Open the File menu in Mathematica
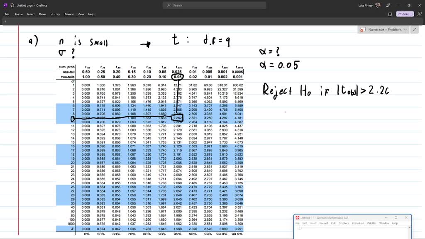 (x=297, y=223)
